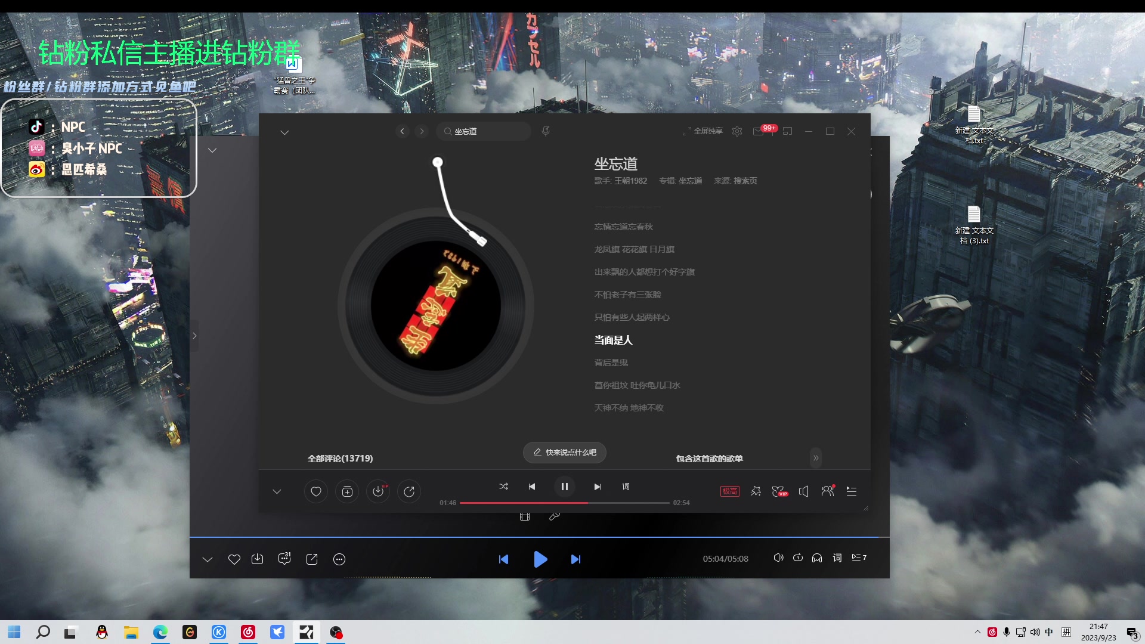
Task: Open the volume speaker control
Action: point(804,491)
